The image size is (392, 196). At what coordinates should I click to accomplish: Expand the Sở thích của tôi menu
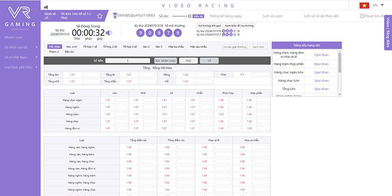21,47
